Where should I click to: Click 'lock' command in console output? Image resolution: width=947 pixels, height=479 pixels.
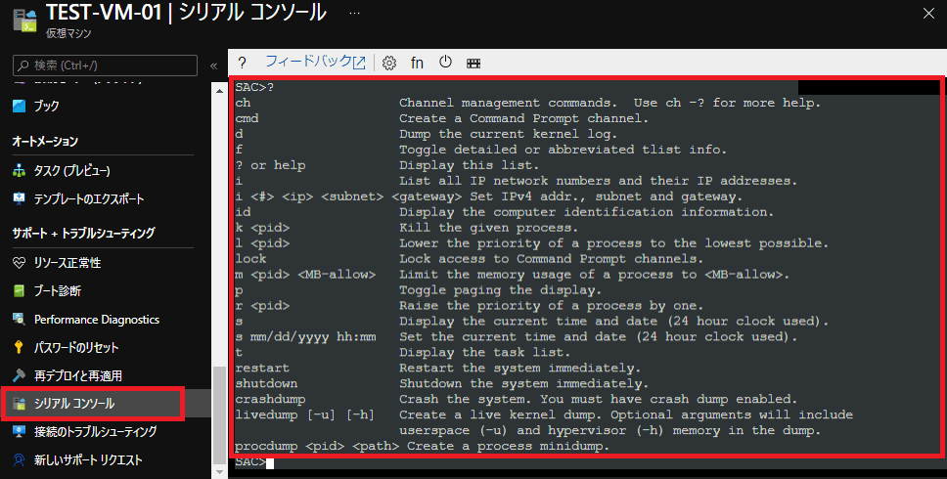tap(250, 259)
